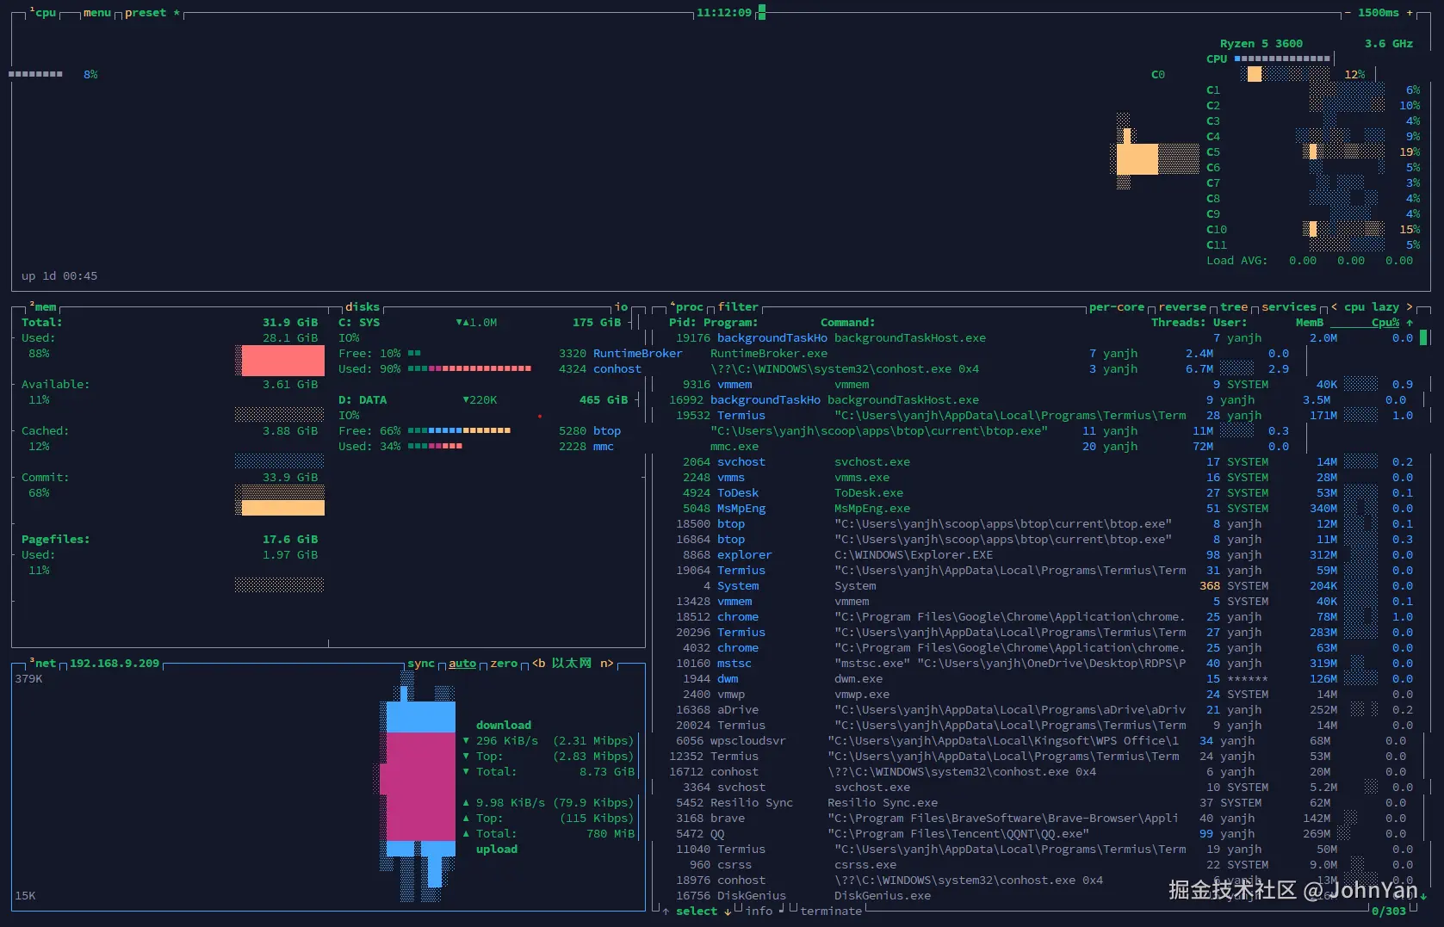This screenshot has width=1444, height=927.
Task: Click the 'cpu lazy' sort mode label
Action: coord(1372,307)
